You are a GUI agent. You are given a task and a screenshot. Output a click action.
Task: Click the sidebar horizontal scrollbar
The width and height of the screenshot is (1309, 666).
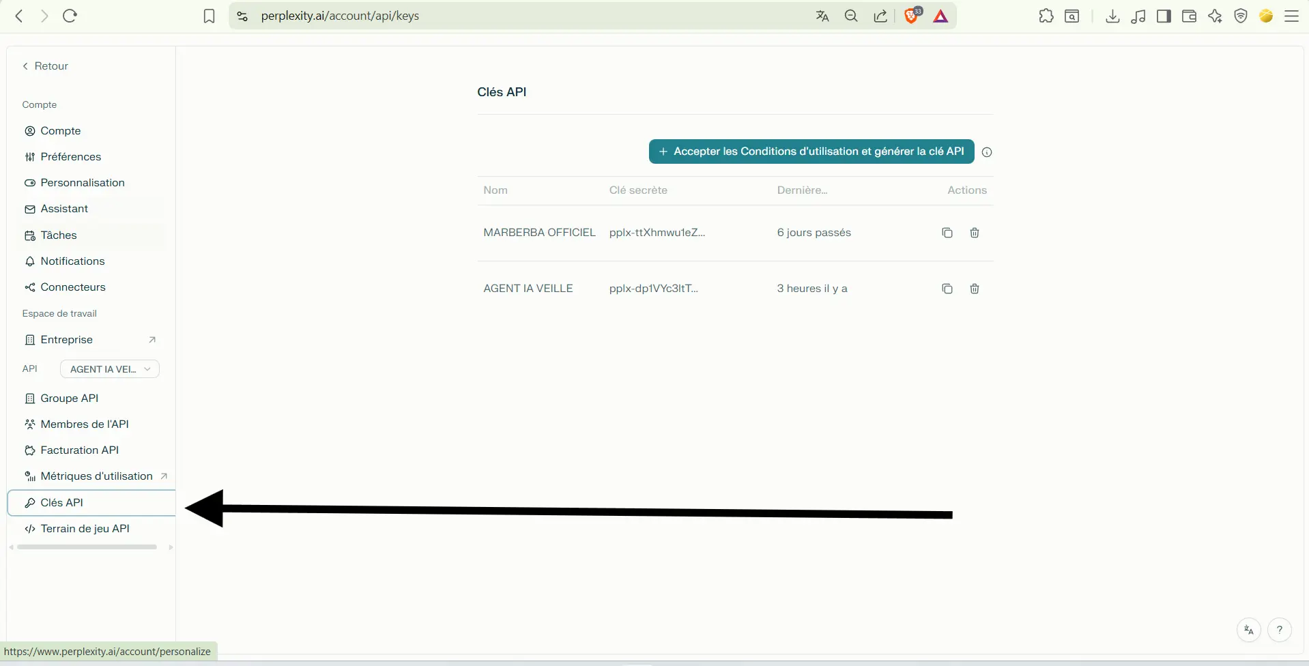click(x=87, y=547)
